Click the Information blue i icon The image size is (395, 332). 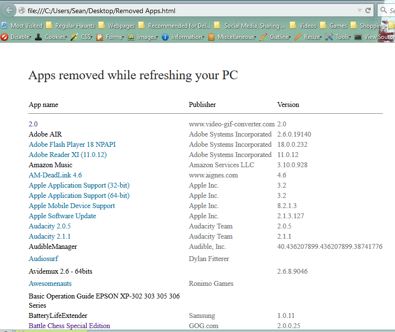[165, 37]
